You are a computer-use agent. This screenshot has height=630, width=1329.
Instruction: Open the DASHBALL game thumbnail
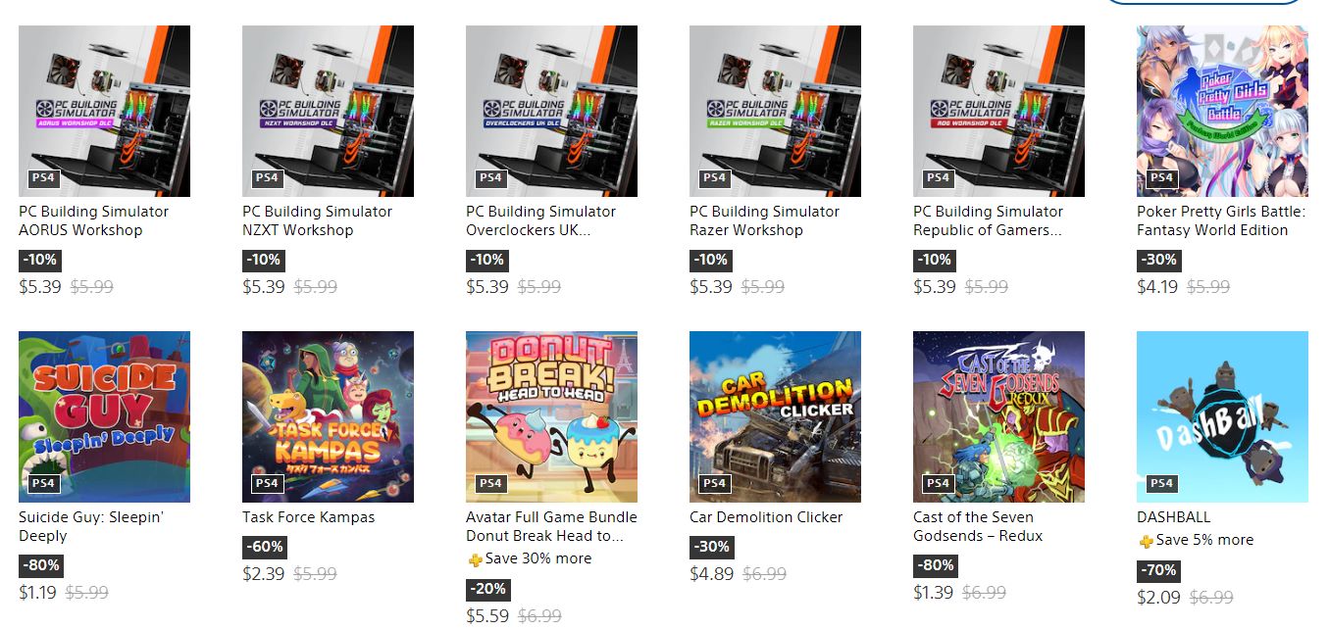1222,416
